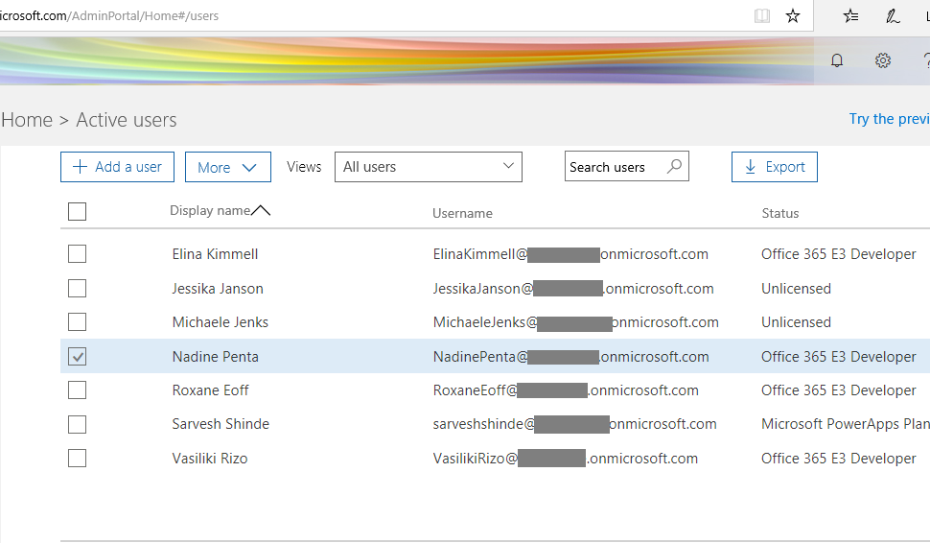Image resolution: width=930 pixels, height=543 pixels.
Task: Check the box for Michaele Jenks
Action: (77, 322)
